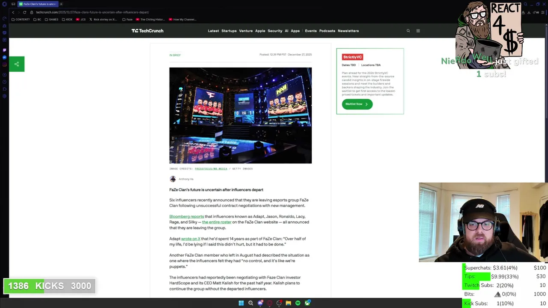Go to Newsletters in TechCrunch nav
The height and width of the screenshot is (308, 548).
pyautogui.click(x=348, y=31)
